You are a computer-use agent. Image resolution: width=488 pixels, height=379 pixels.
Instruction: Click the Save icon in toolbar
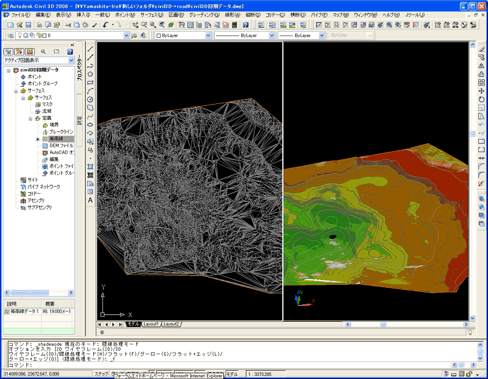(28, 25)
